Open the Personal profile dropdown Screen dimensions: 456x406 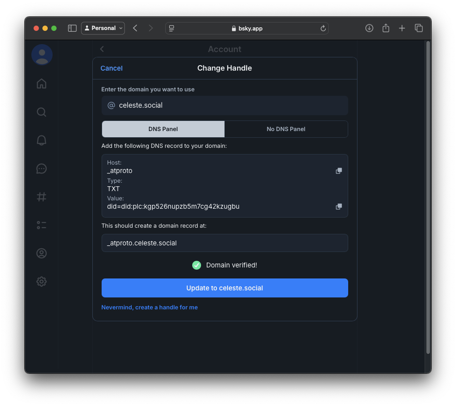(x=103, y=28)
